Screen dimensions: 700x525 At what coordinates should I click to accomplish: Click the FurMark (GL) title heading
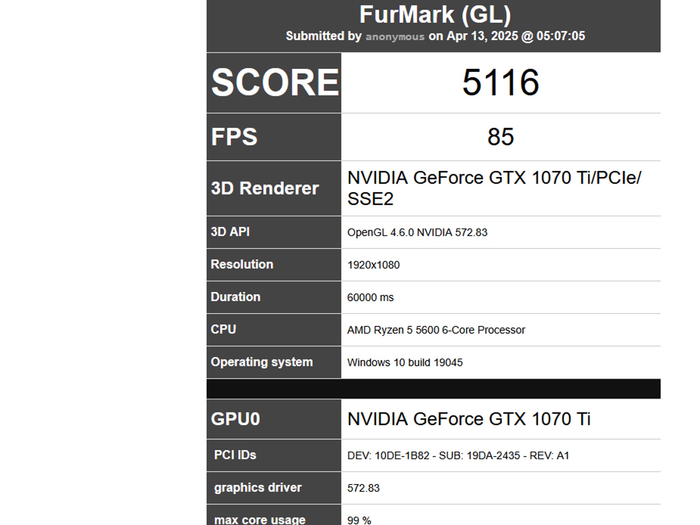coord(435,15)
